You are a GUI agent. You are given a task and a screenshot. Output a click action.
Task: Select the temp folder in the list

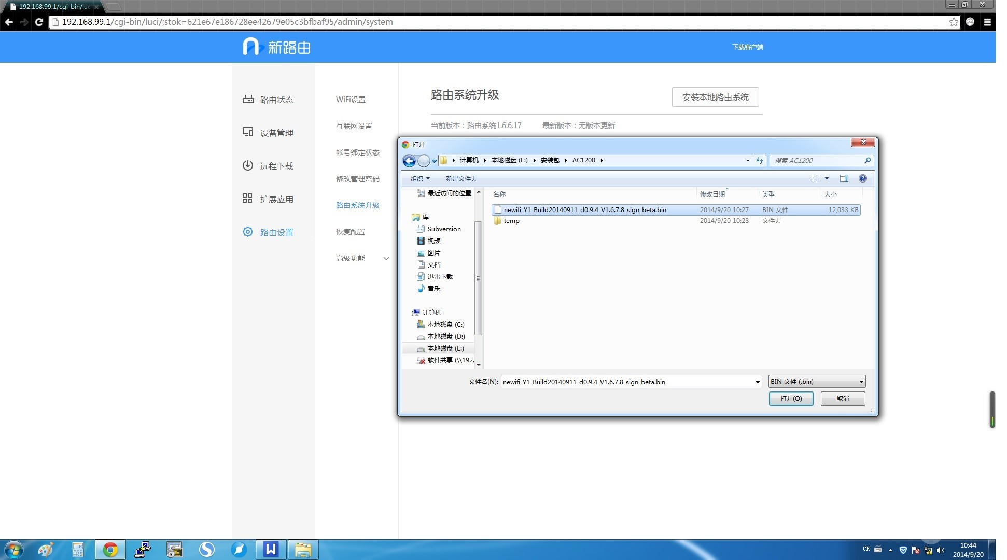click(x=511, y=221)
